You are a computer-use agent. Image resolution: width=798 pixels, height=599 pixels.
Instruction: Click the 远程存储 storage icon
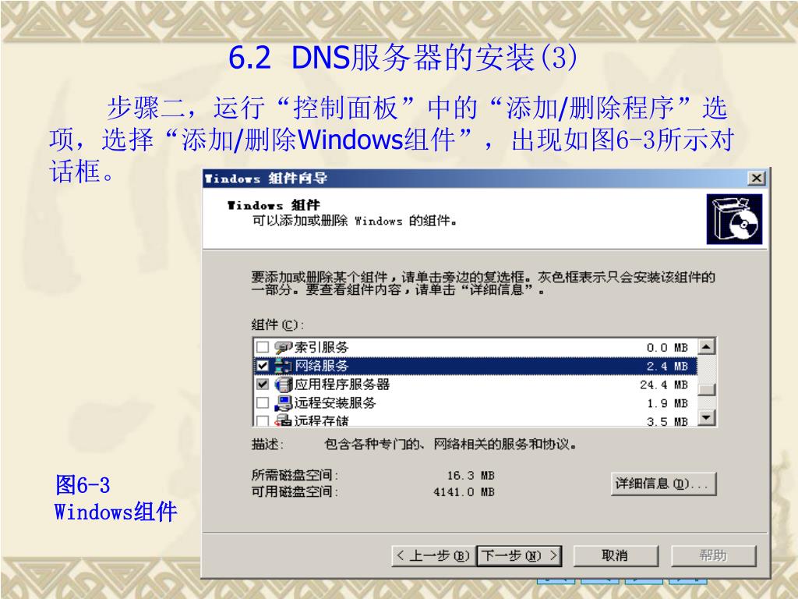pos(283,420)
